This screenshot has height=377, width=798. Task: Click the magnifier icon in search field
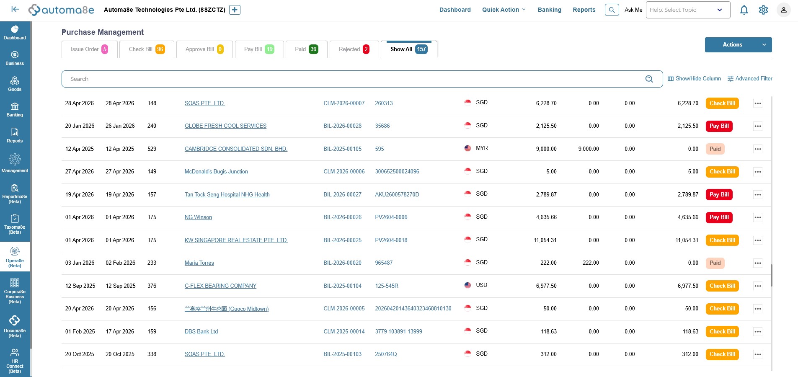649,79
